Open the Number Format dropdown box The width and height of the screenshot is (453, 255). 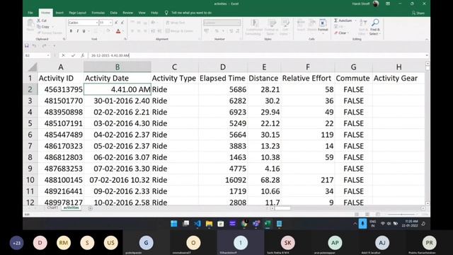222,23
